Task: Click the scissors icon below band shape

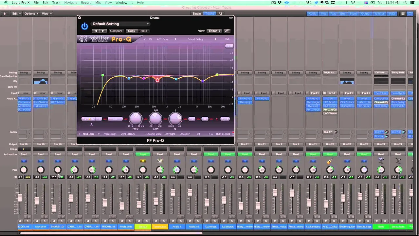Action: point(91,124)
